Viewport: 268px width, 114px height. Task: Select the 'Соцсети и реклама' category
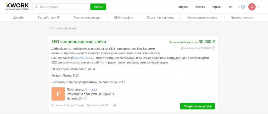tap(160, 18)
